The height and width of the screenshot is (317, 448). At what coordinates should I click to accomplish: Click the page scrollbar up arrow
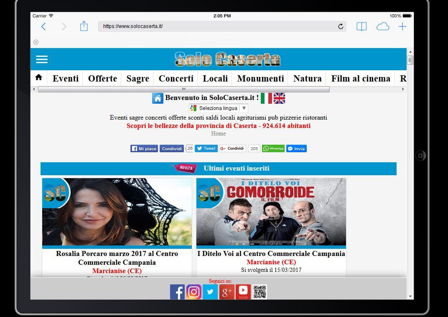[x=410, y=52]
